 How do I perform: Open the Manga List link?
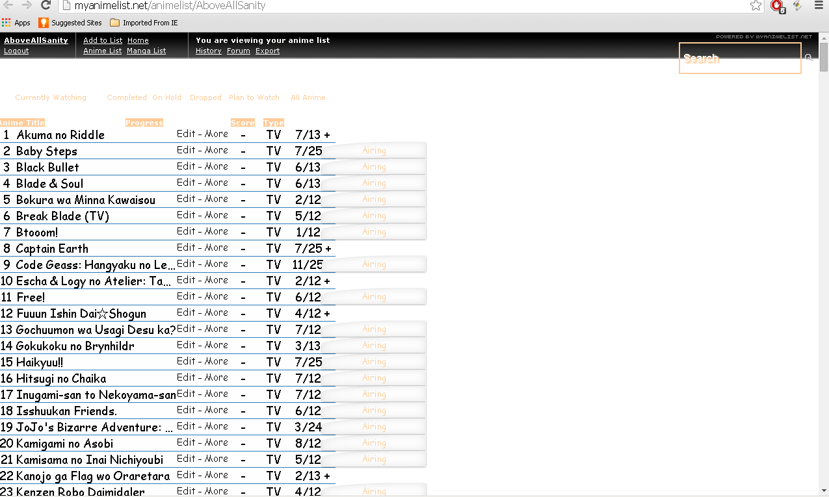[146, 51]
